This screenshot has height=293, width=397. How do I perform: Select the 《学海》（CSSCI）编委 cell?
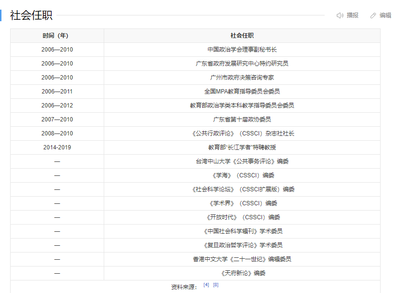[x=242, y=175]
